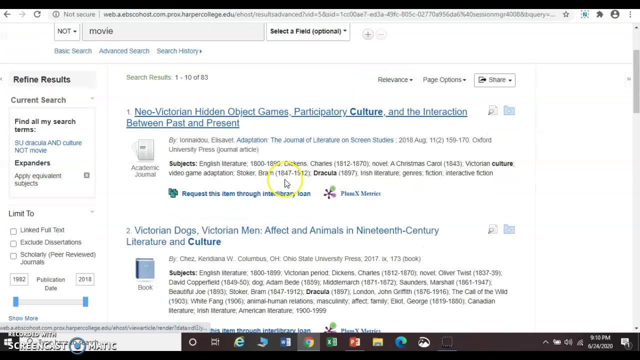The width and height of the screenshot is (640, 360).
Task: Click the start year field 1982
Action: (x=19, y=279)
